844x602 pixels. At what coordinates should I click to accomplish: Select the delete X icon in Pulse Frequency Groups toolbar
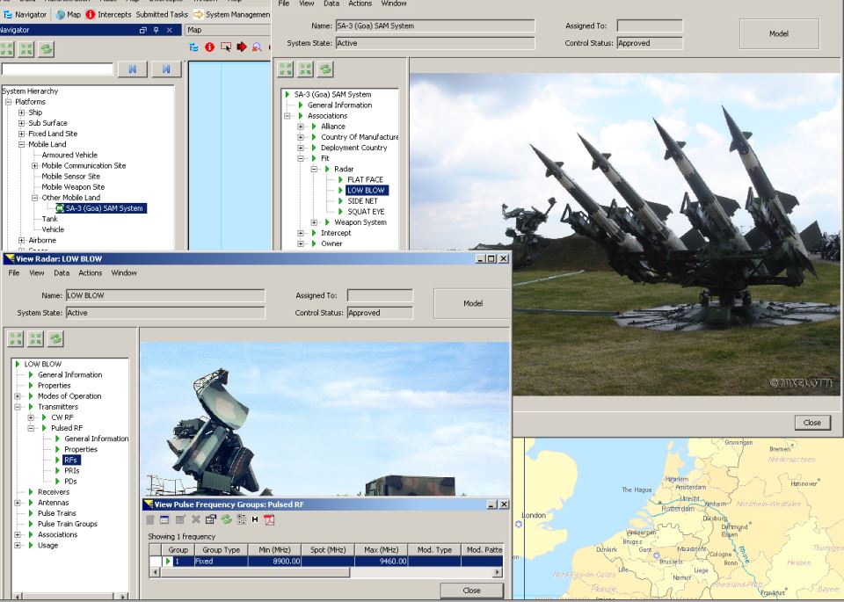pyautogui.click(x=195, y=519)
